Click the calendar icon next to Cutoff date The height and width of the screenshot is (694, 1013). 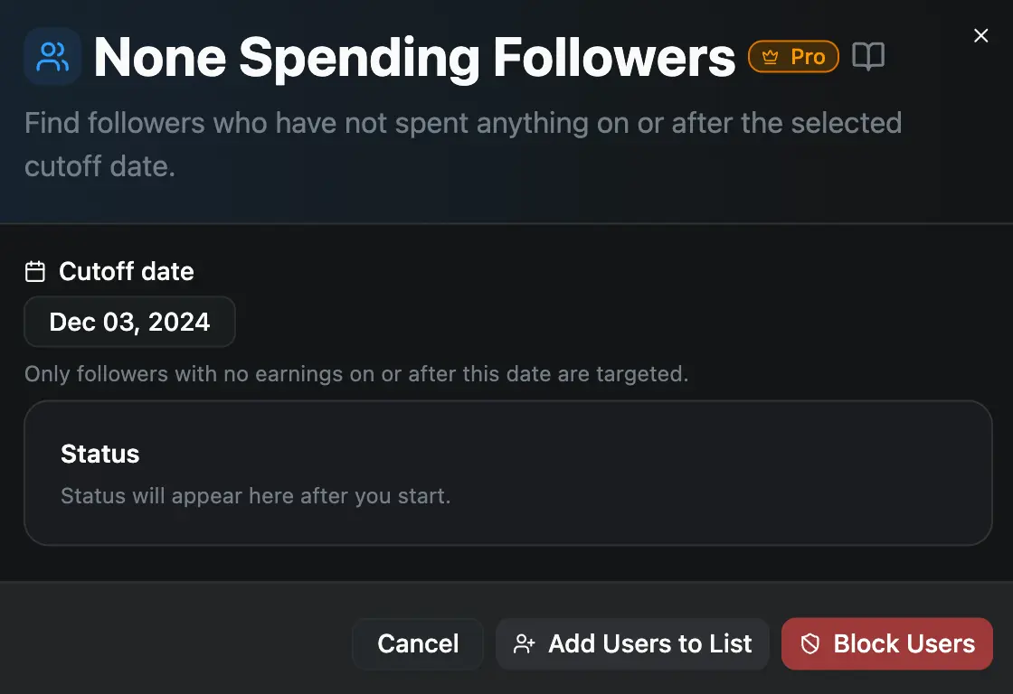click(34, 270)
